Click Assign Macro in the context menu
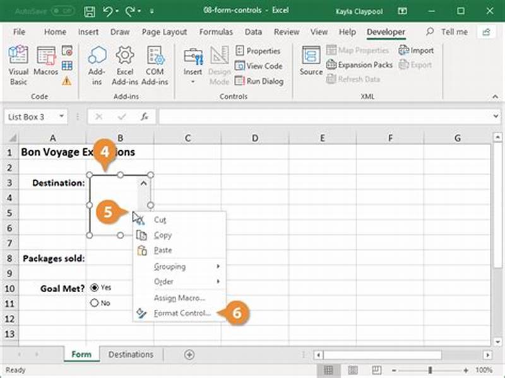Screen dimensions: 505x378 coord(178,298)
